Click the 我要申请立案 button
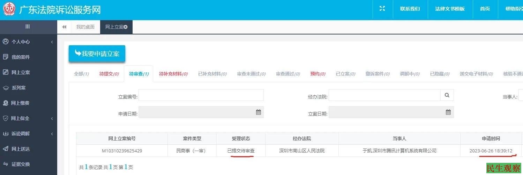 coord(97,54)
